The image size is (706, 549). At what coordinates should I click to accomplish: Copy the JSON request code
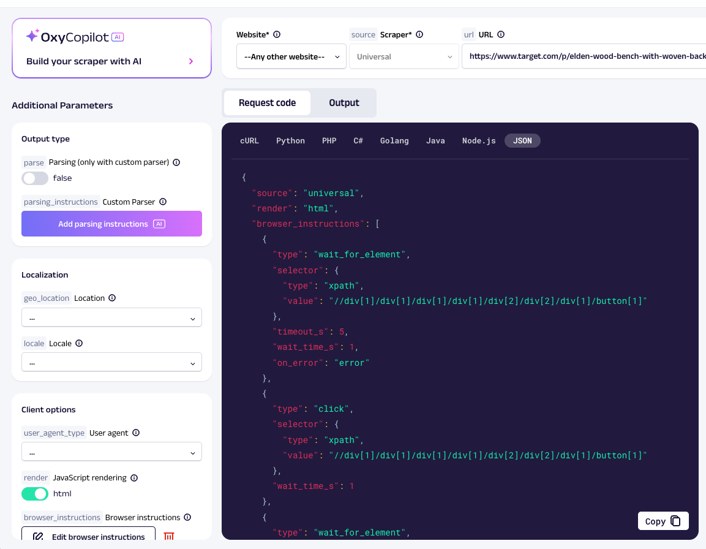click(x=663, y=521)
